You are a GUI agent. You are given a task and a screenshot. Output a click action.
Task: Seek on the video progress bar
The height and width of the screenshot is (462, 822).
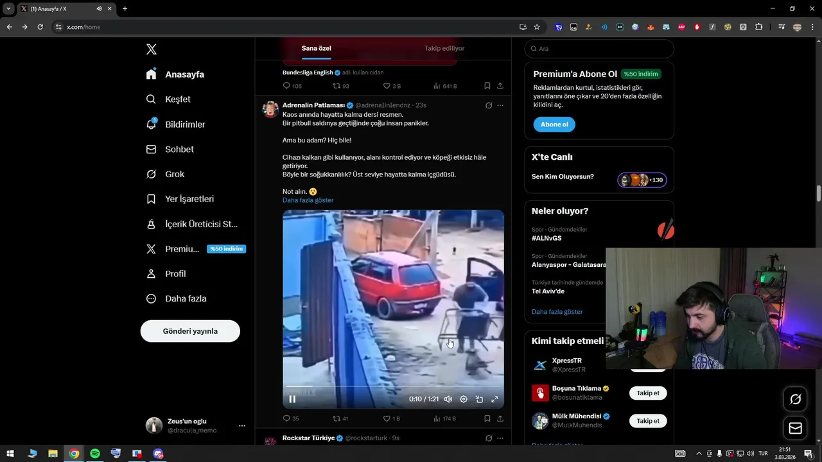393,386
